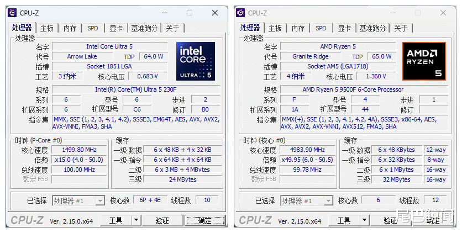
Task: Open the 内存 tab in the Intel window
Action: click(x=70, y=28)
